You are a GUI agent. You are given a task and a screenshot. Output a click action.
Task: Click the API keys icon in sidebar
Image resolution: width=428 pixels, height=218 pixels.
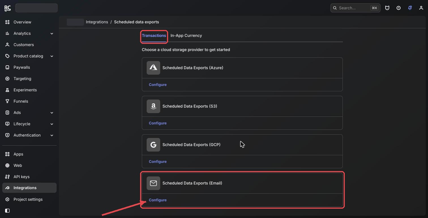coord(7,177)
